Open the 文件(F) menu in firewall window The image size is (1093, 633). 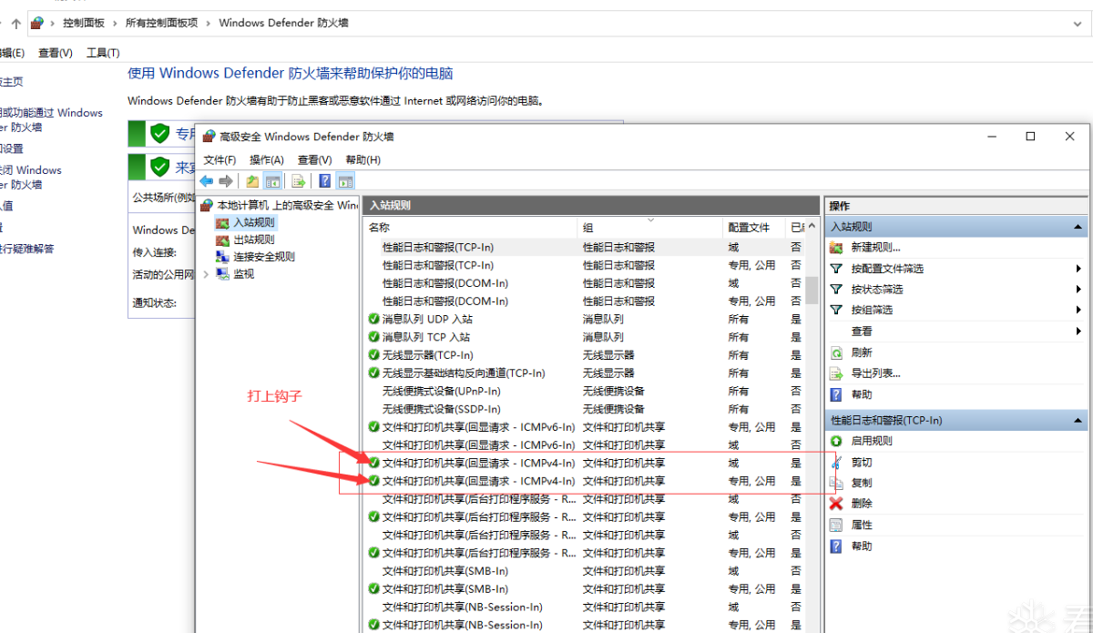point(220,160)
